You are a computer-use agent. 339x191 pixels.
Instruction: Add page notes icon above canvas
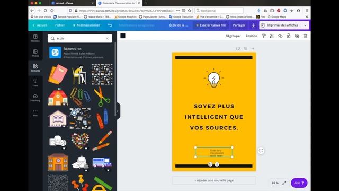coord(238,48)
